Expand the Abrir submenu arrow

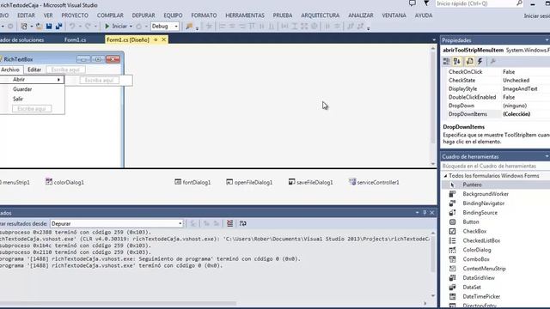[58, 80]
